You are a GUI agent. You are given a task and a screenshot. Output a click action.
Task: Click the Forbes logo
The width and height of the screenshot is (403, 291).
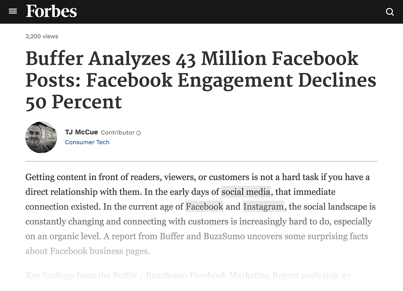51,11
